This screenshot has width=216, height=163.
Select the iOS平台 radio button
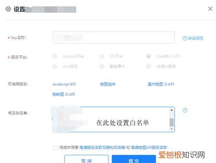click(102, 56)
